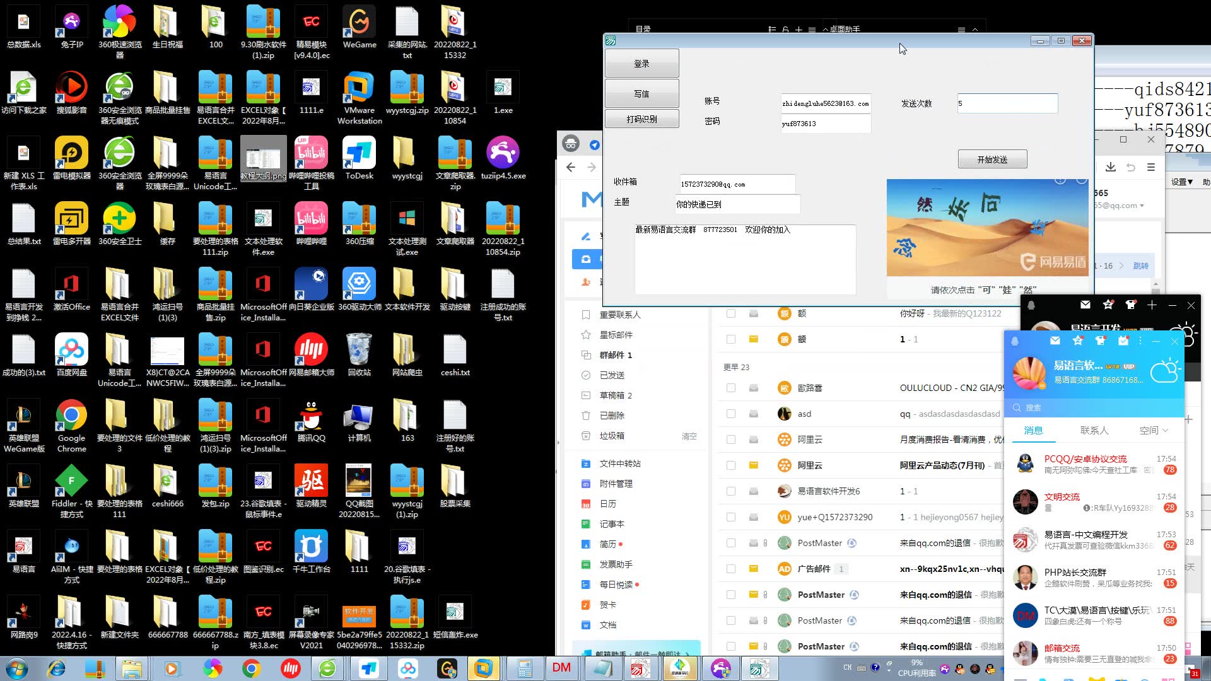Open 星标邮件 folder in the mailbox sidebar
The width and height of the screenshot is (1211, 681).
click(x=616, y=335)
